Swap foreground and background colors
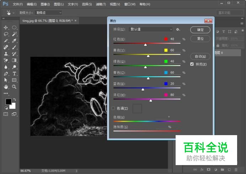This screenshot has height=174, width=246. [x=15, y=99]
